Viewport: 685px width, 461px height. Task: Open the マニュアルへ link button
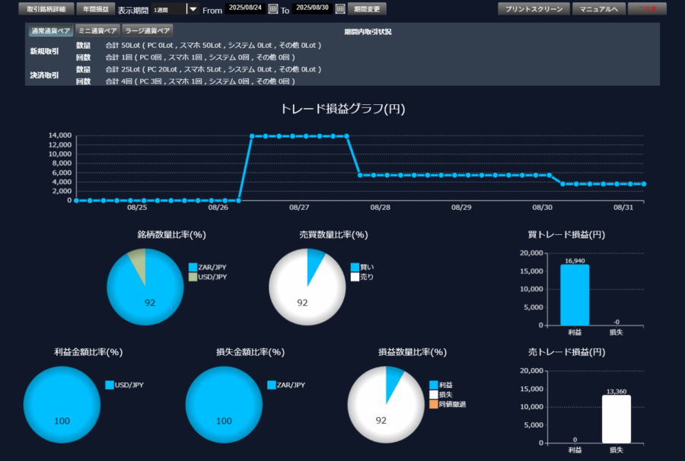coord(598,9)
